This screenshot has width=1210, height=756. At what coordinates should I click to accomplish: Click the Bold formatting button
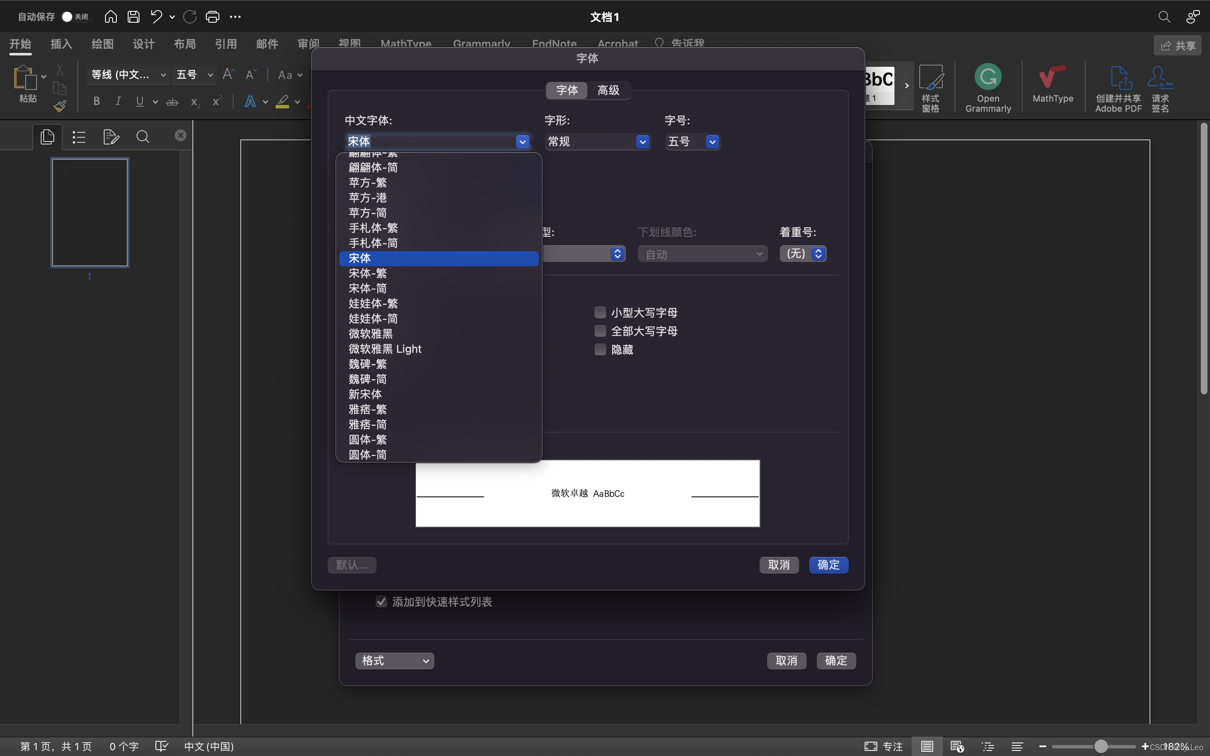[x=97, y=102]
